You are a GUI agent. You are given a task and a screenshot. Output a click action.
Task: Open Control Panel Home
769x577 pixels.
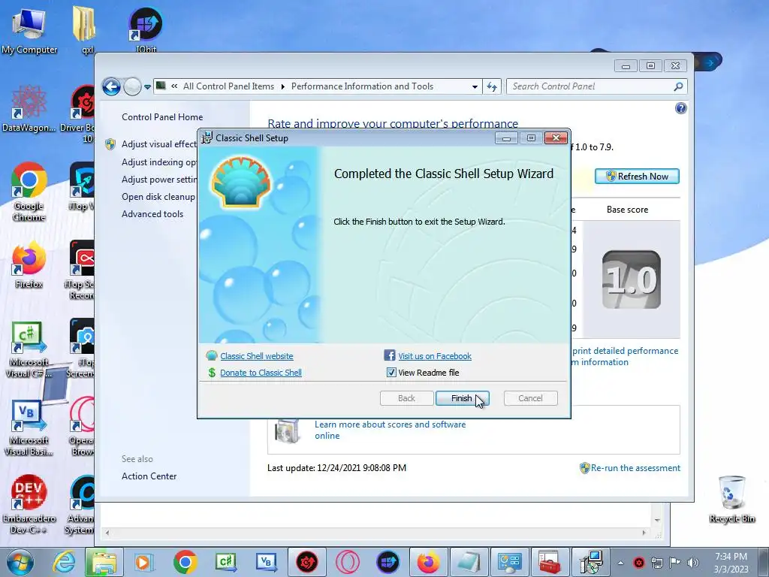162,116
